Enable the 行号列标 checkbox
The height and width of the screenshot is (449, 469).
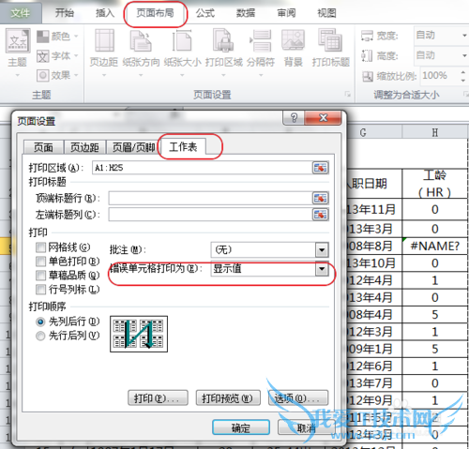[x=40, y=290]
